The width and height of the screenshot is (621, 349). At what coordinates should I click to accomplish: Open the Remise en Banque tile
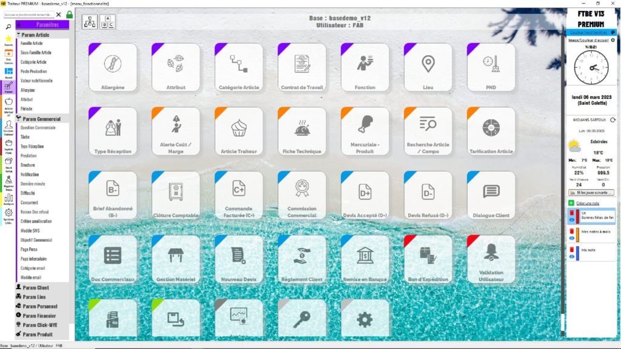(364, 259)
